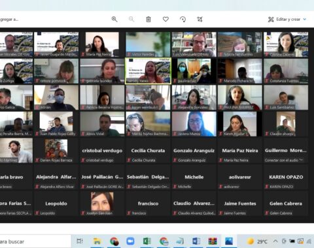Select the Adrian video tile
314x248 pixels.
tap(56, 97)
